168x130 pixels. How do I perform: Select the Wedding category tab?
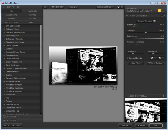(x=11, y=19)
